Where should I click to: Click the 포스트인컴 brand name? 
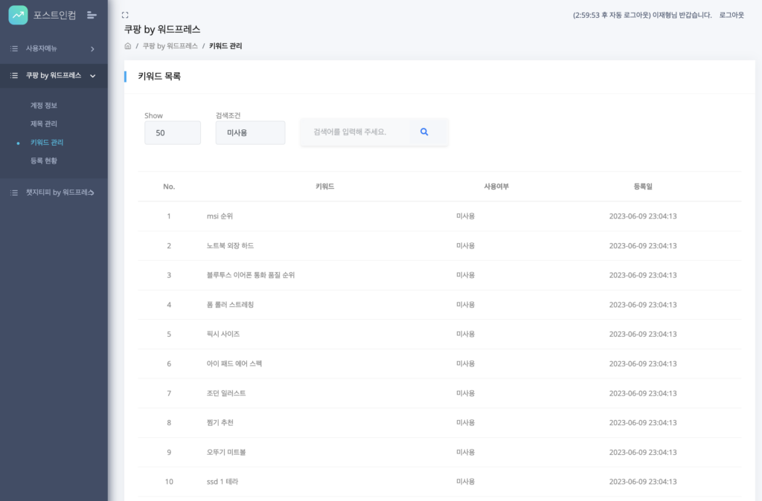click(54, 15)
